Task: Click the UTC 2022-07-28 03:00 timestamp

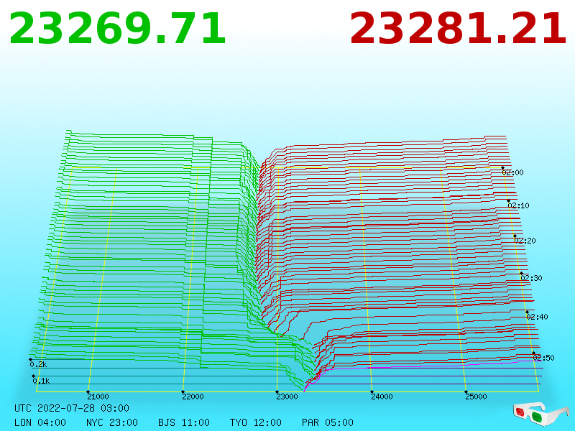Action: [72, 408]
